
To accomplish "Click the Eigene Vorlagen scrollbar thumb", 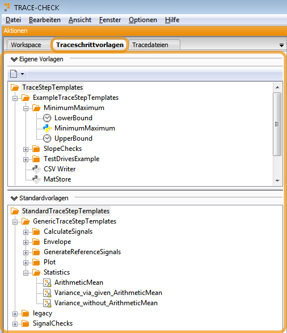I will coord(277,124).
